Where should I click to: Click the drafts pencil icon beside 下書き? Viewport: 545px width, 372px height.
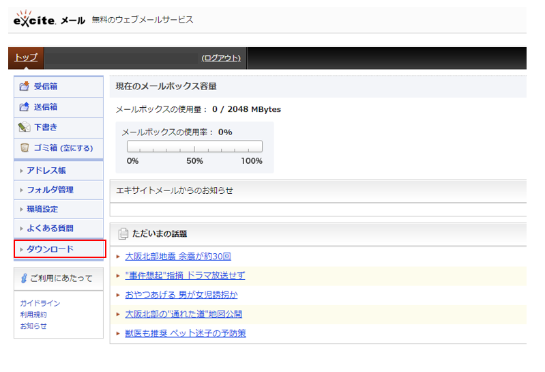[25, 127]
